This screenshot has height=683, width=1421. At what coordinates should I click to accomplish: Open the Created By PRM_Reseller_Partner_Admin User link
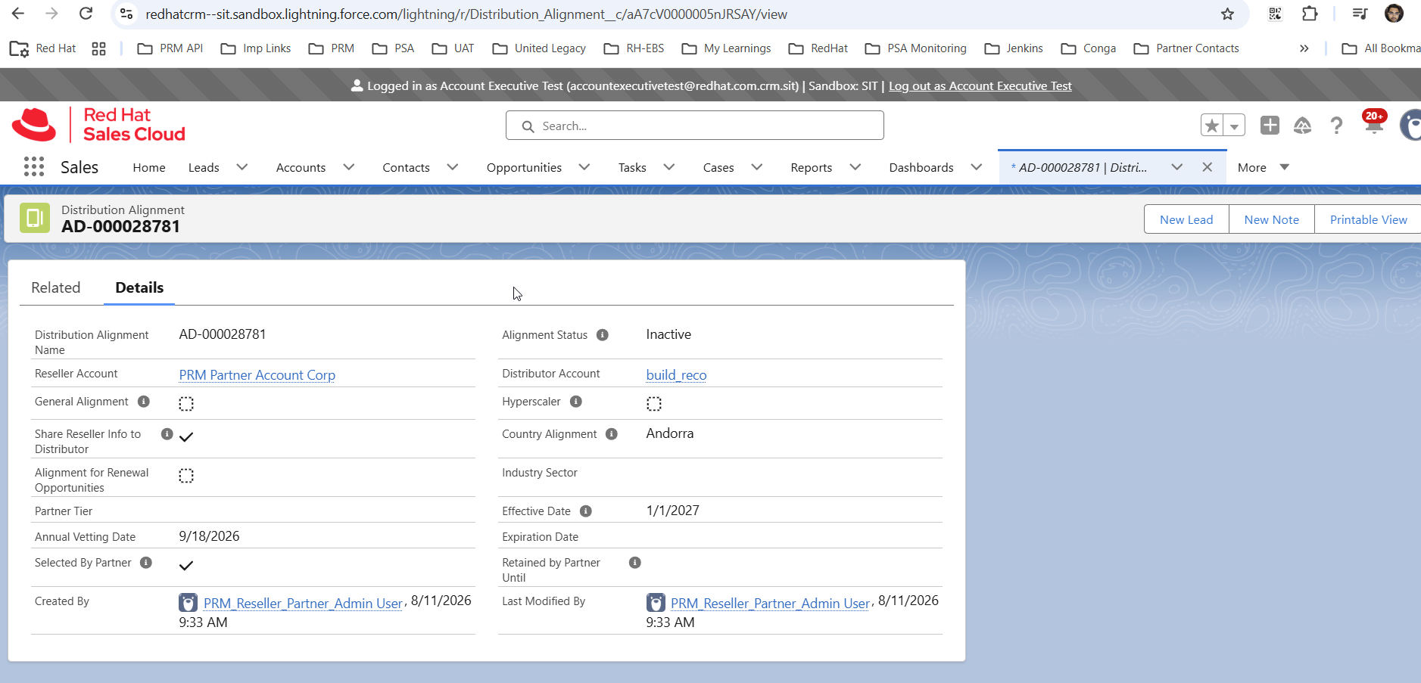[x=303, y=604]
